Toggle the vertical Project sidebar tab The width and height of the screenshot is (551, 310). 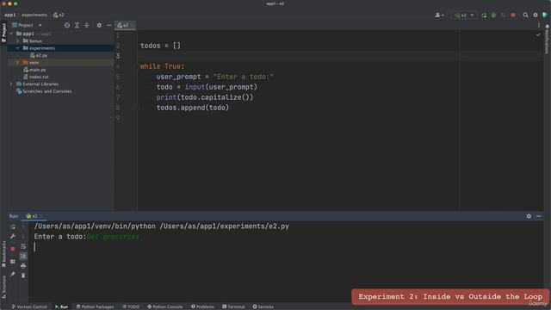(x=3, y=33)
